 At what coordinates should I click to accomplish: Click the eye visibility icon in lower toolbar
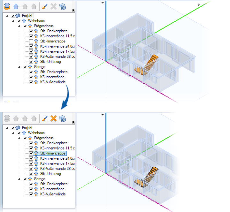[x=63, y=118]
